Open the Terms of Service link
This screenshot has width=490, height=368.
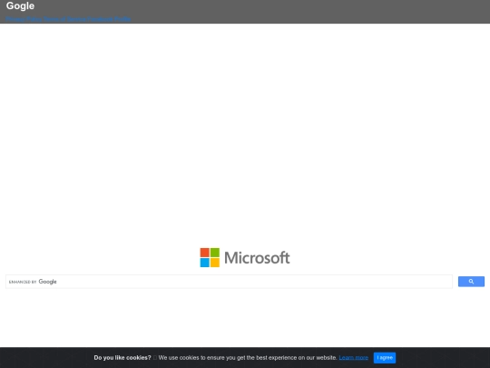(x=64, y=19)
